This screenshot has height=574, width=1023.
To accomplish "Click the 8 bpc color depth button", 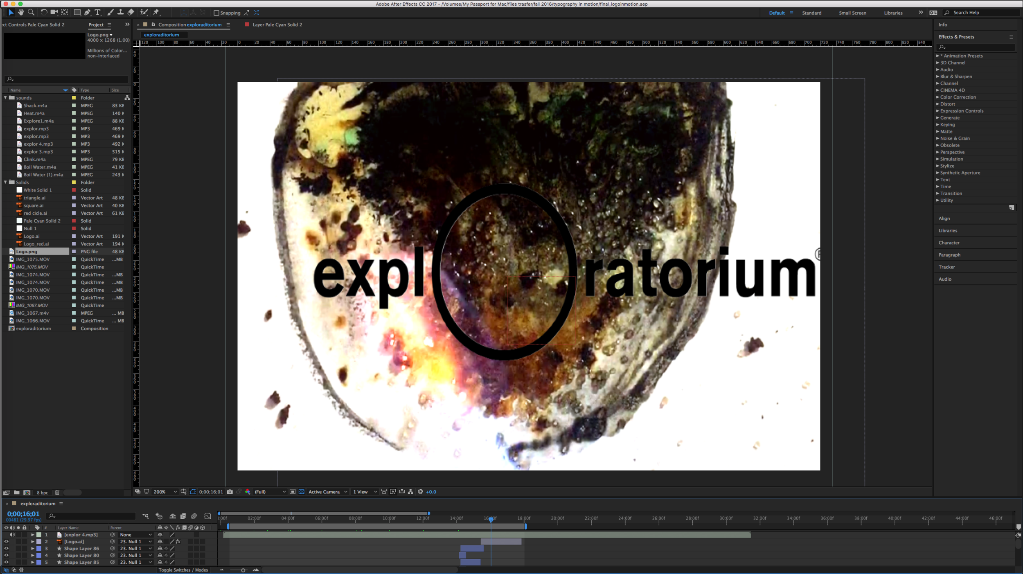I will tap(42, 493).
